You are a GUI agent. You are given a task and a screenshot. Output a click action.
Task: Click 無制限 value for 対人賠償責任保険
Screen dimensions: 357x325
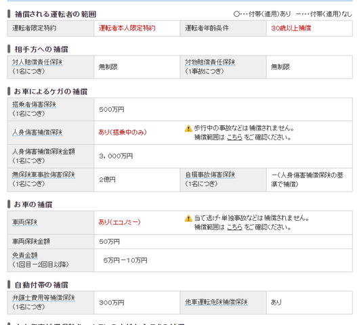click(x=108, y=67)
